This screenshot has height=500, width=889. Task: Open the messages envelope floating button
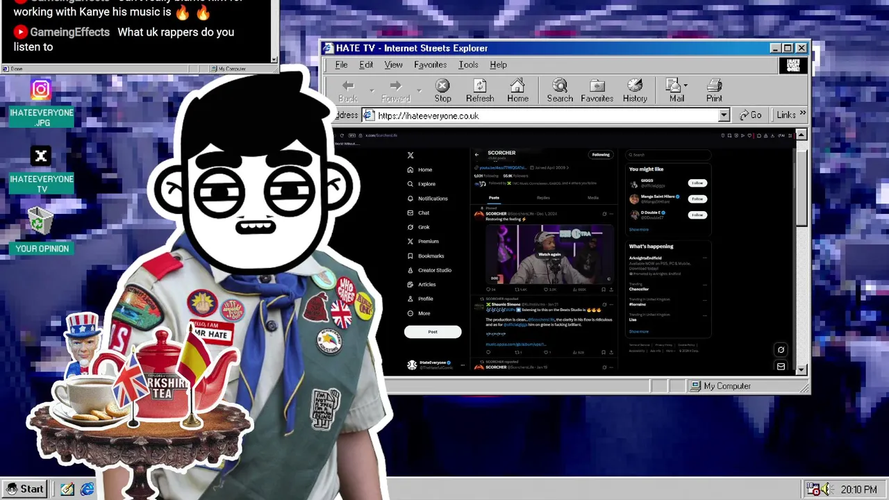pyautogui.click(x=781, y=367)
